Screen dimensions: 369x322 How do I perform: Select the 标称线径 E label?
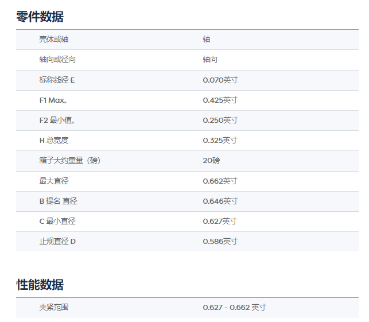(x=57, y=80)
